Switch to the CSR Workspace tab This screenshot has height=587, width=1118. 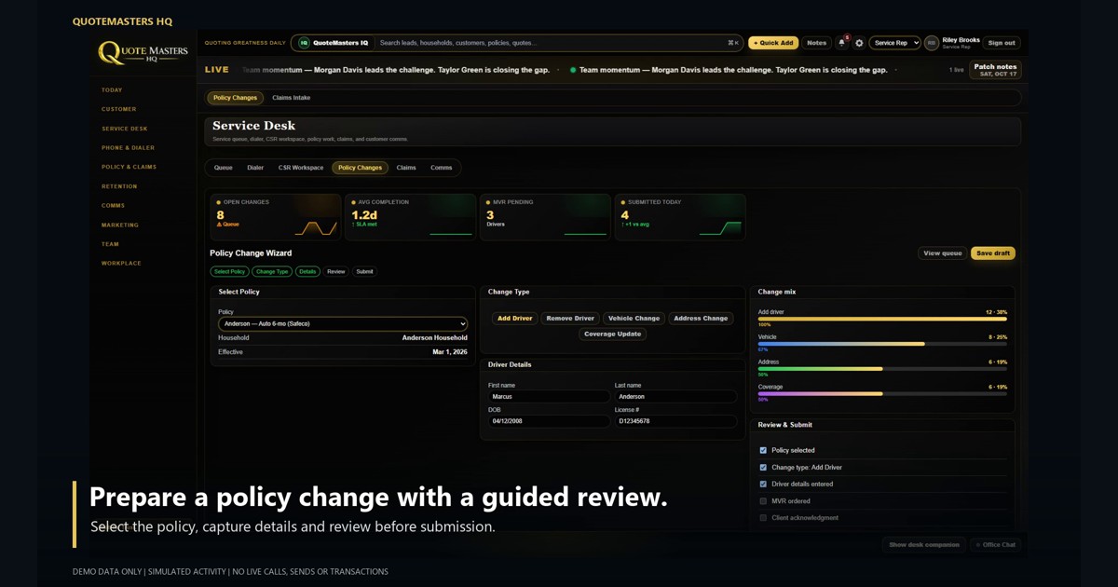(x=301, y=168)
